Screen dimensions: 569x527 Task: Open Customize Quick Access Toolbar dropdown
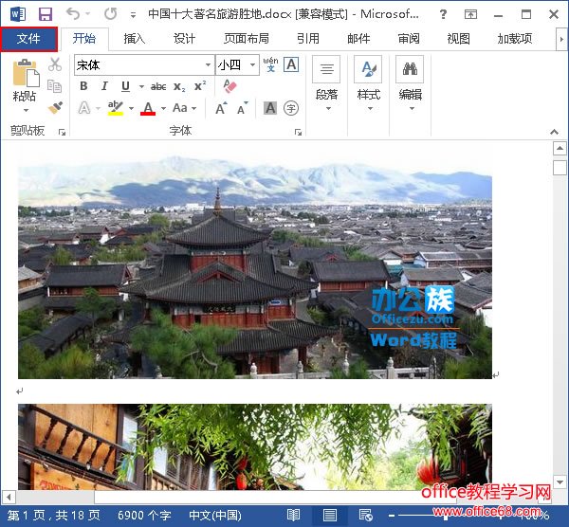133,15
